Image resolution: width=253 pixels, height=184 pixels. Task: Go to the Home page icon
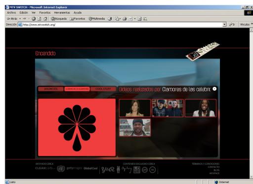tap(45, 19)
